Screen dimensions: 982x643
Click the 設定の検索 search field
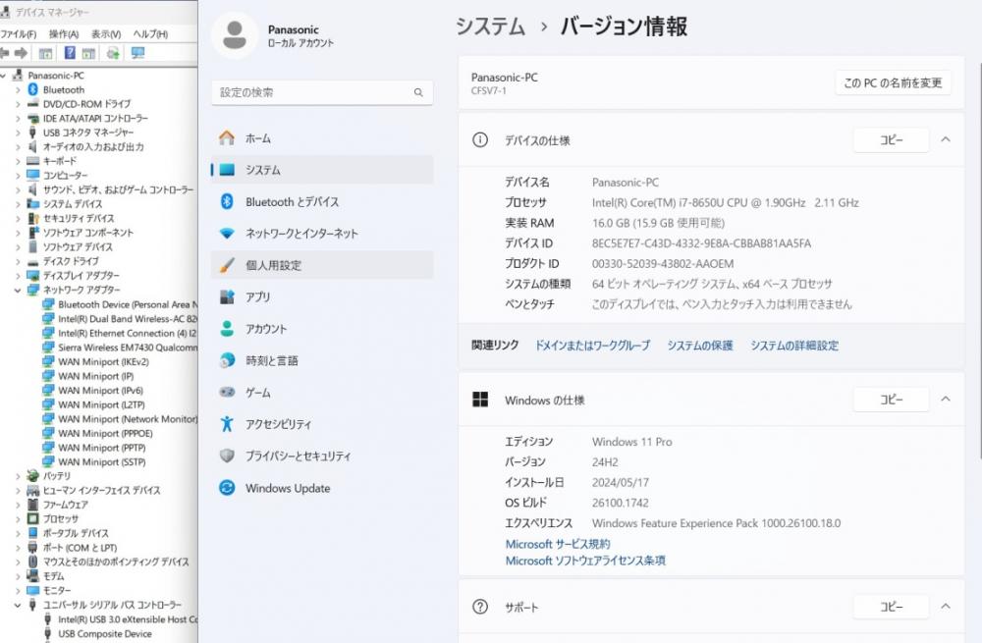pyautogui.click(x=322, y=92)
